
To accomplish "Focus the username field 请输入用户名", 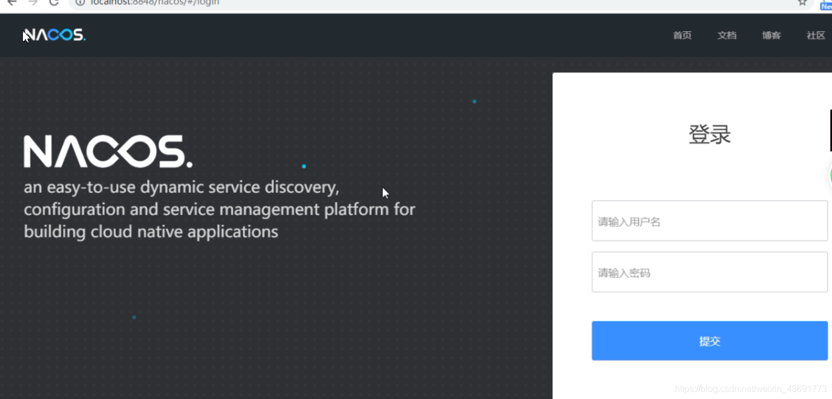I will [710, 221].
